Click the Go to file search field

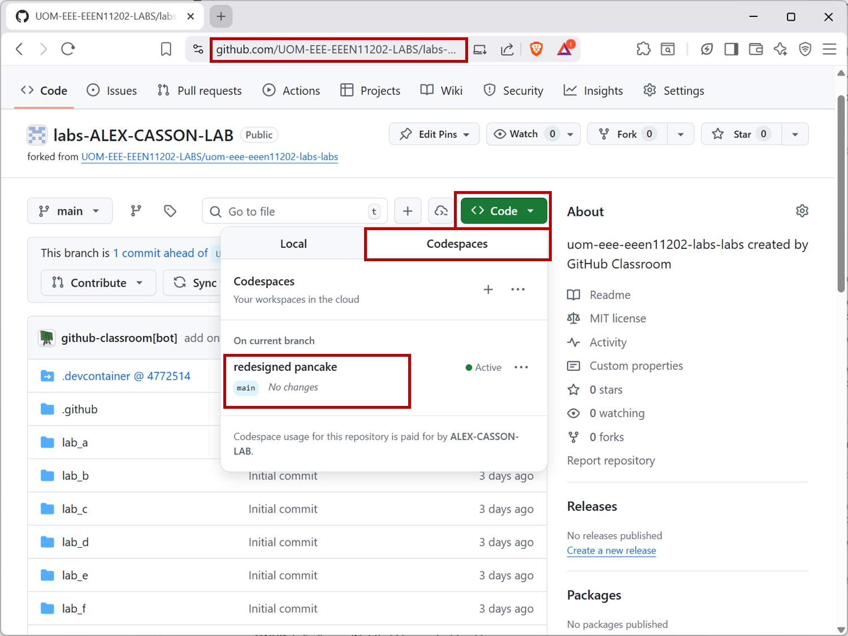[294, 211]
